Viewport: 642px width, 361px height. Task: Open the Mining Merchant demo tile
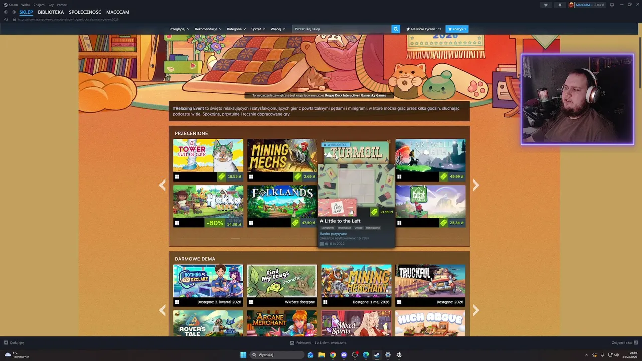pyautogui.click(x=356, y=285)
